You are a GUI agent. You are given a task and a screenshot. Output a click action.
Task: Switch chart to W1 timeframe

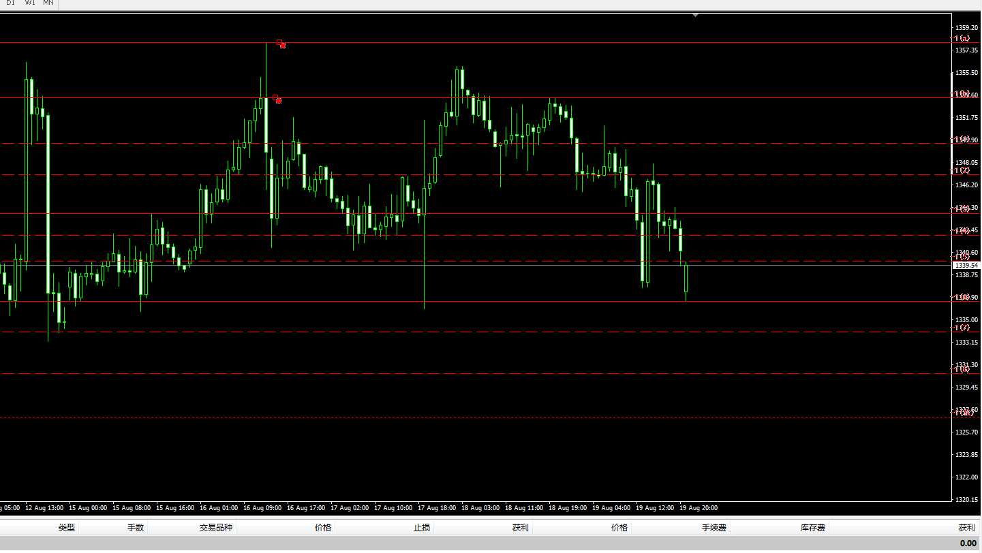(30, 3)
